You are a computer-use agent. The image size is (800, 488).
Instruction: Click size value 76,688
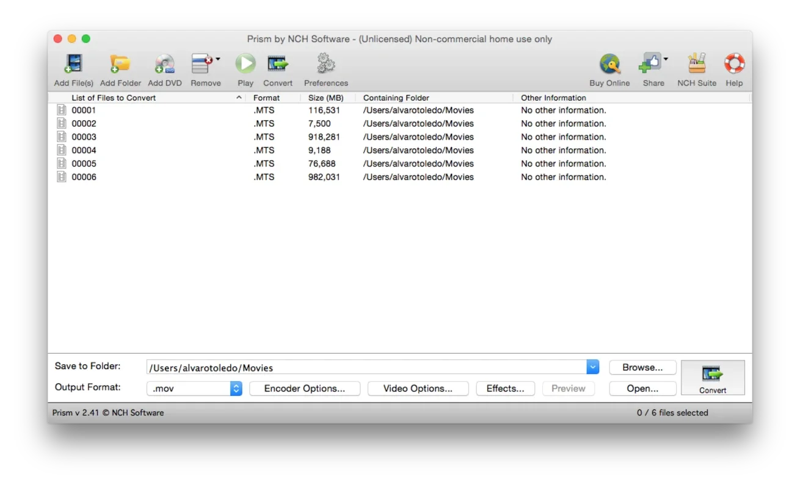coord(322,164)
